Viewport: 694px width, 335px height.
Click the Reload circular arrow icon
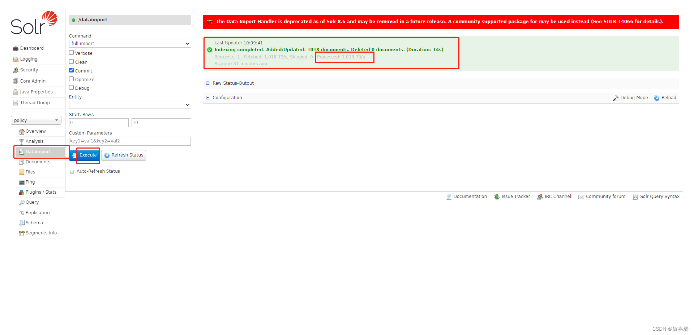657,98
